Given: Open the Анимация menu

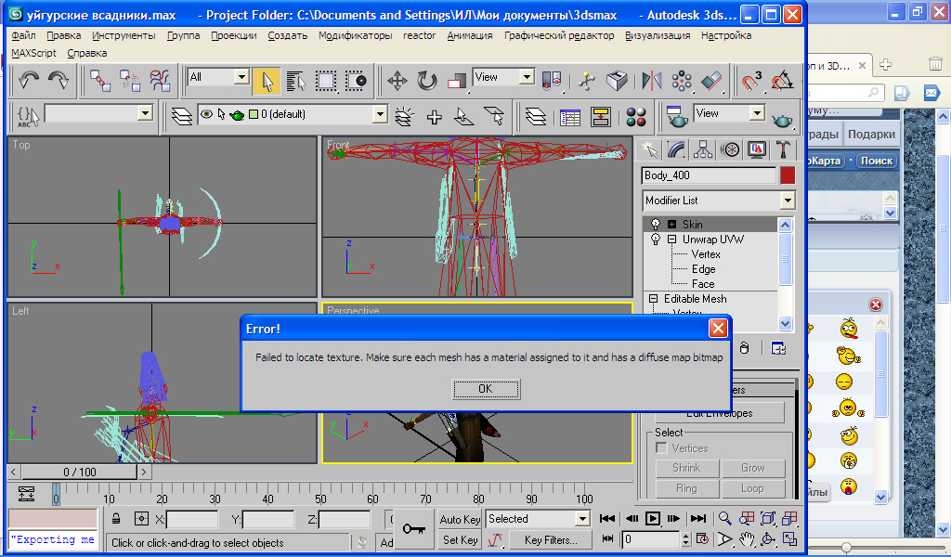Looking at the screenshot, I should (470, 35).
